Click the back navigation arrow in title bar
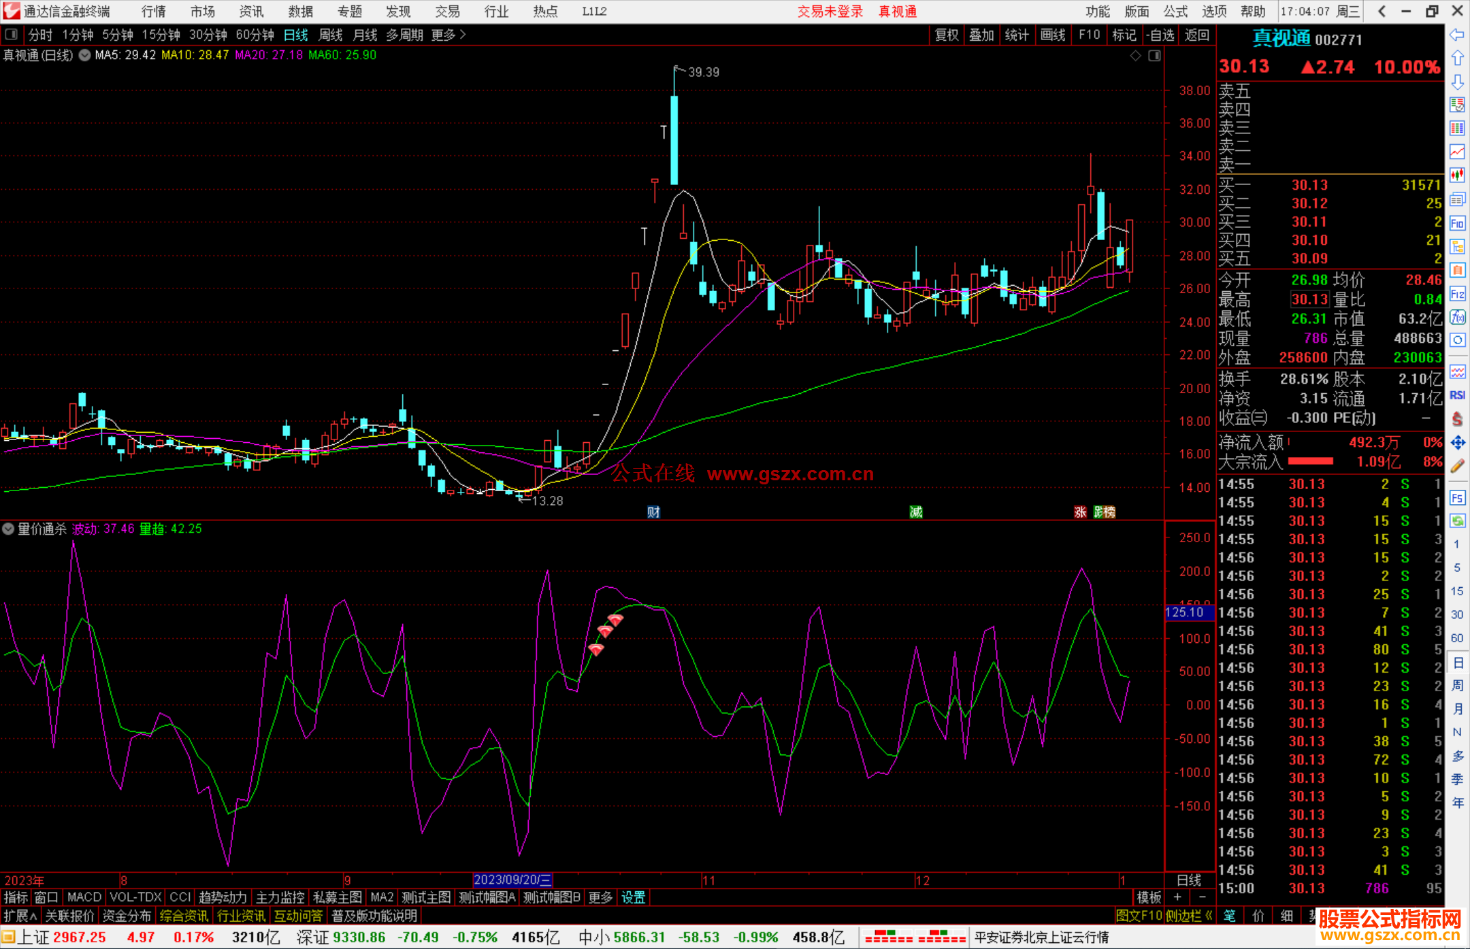 point(1382,11)
